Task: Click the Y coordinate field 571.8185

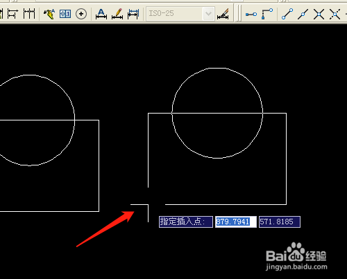Action: 280,222
